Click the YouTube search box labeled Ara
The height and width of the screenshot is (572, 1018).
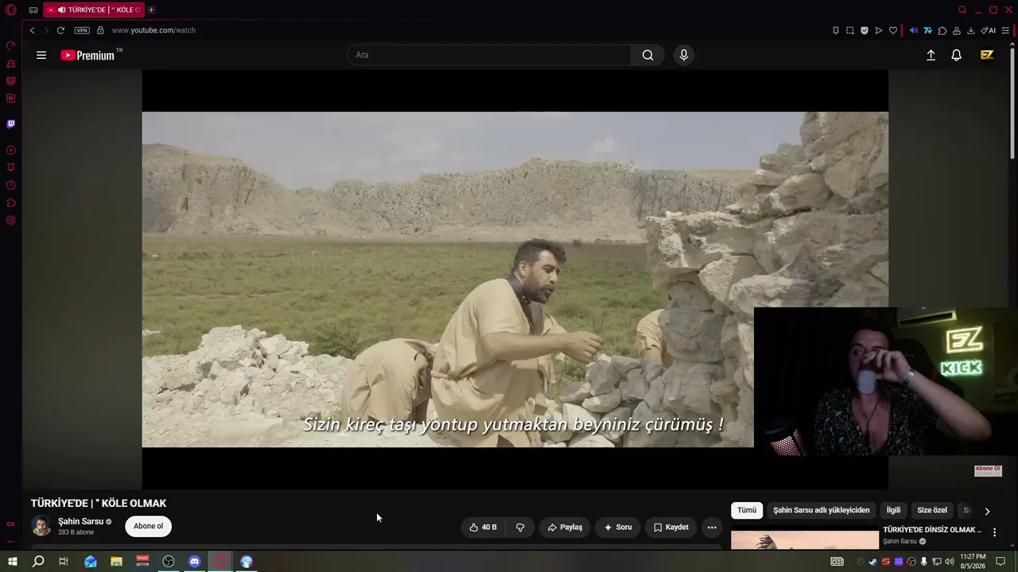489,55
